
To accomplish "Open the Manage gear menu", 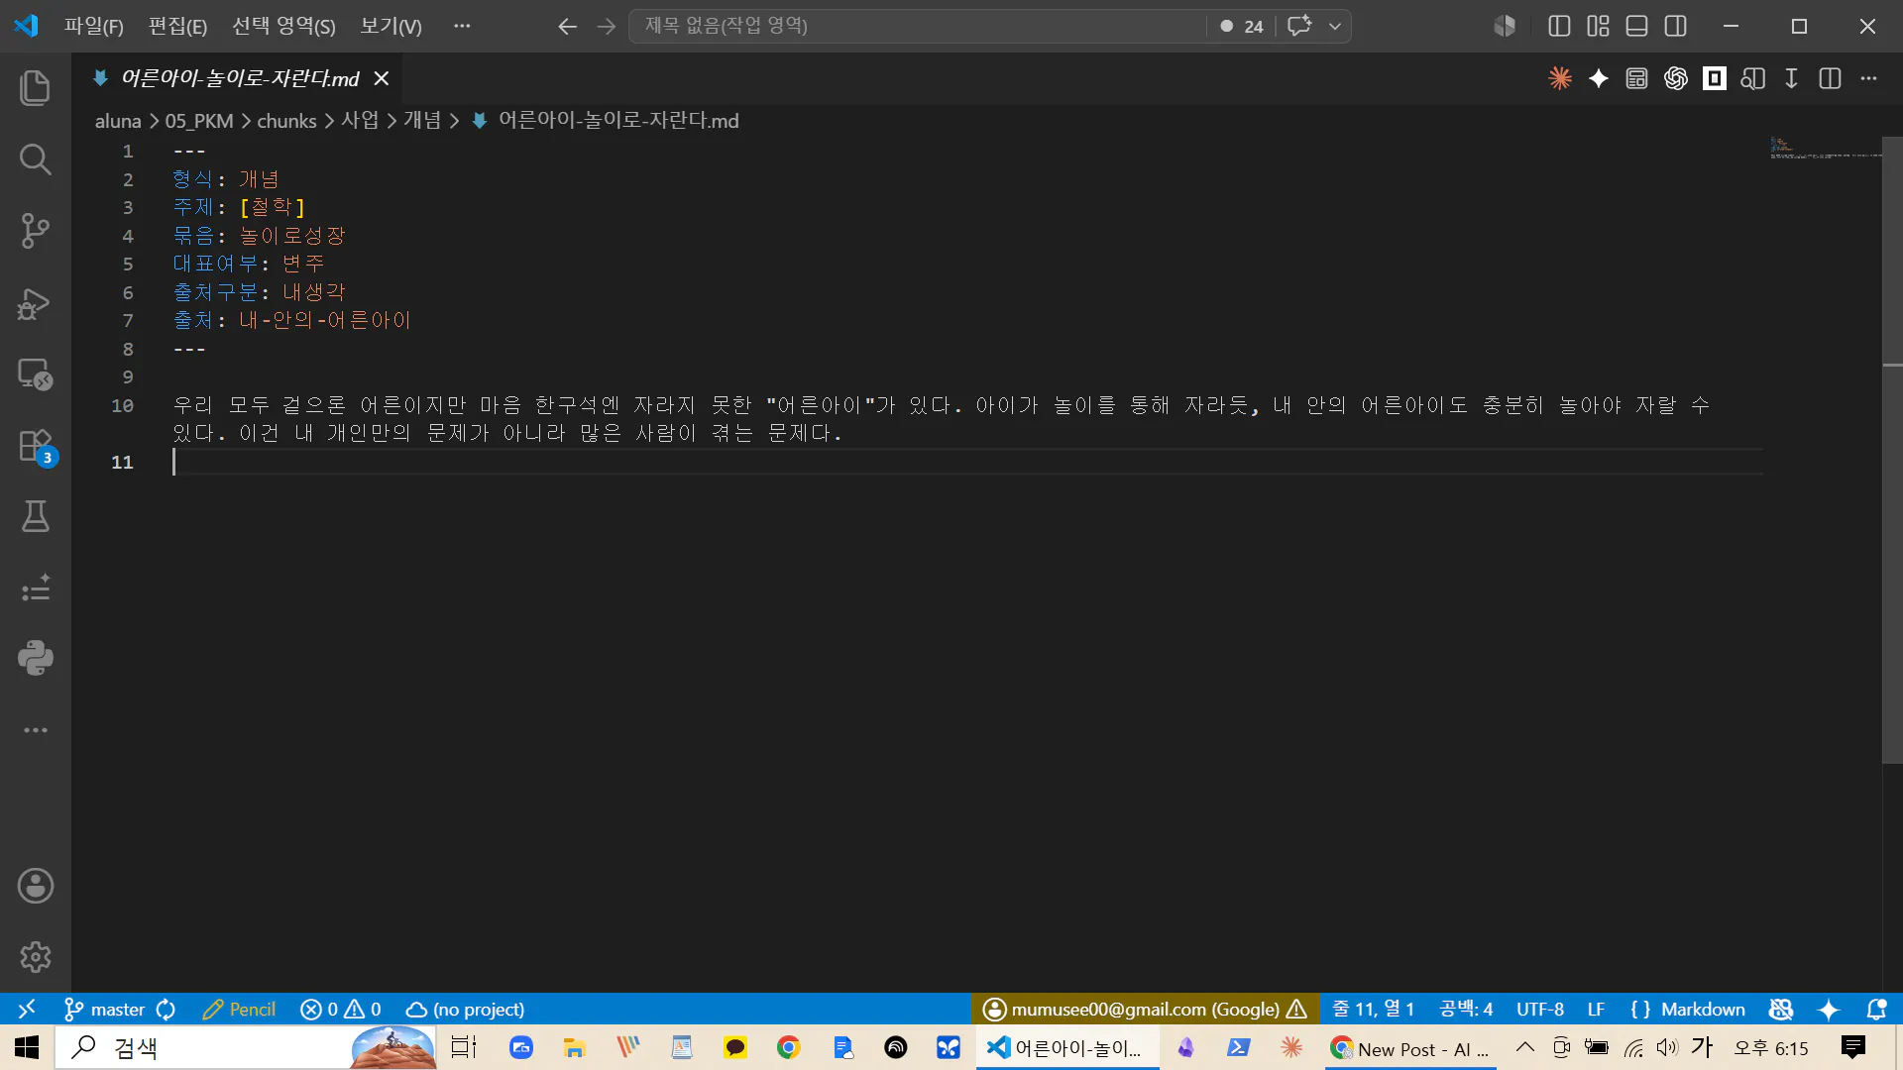I will point(36,957).
